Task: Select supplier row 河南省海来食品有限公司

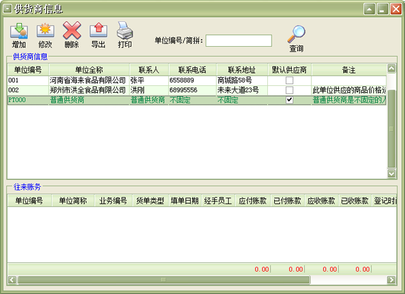Action: pos(88,80)
